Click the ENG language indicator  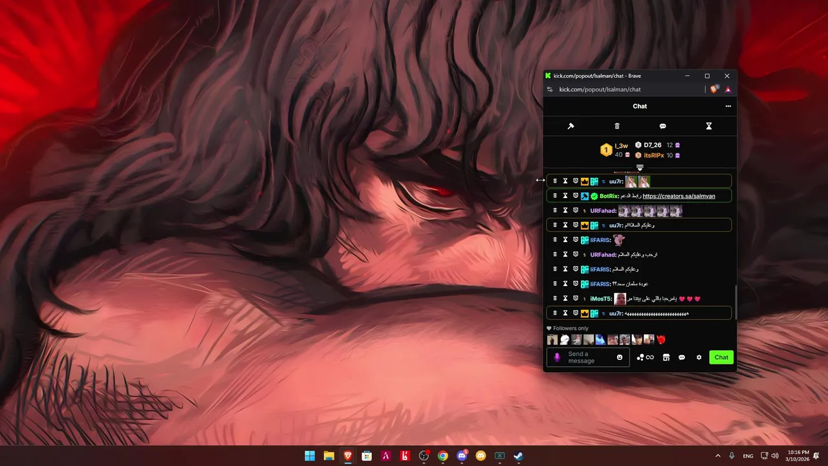coord(748,456)
